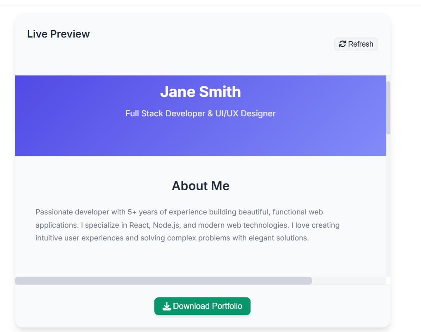Screen dimensions: 421x332
Task: Click the preview's vertical scrollbar thumb
Action: [x=388, y=107]
